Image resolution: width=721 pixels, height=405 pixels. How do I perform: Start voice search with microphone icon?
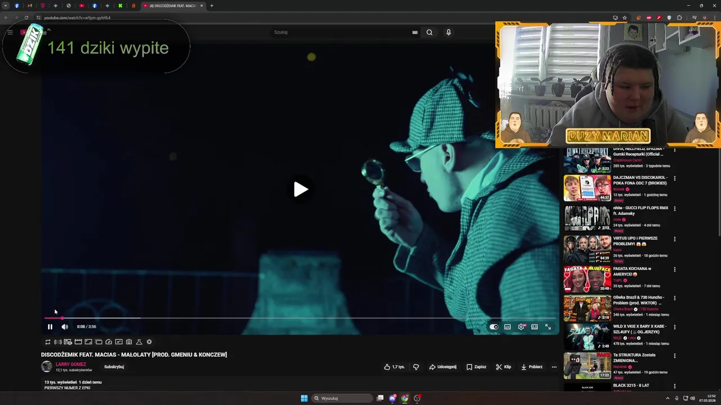pyautogui.click(x=448, y=32)
